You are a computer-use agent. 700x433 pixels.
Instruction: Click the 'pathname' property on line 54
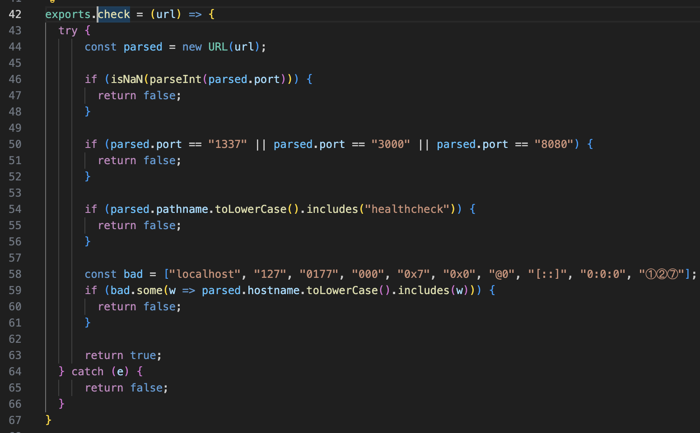(x=182, y=209)
